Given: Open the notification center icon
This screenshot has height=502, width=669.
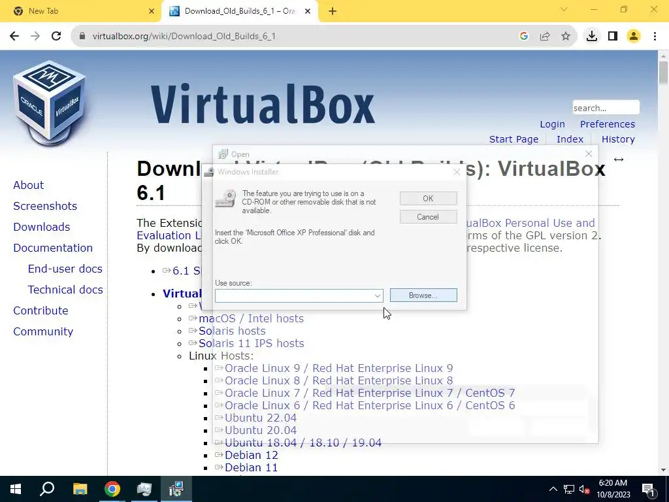Looking at the screenshot, I should click(x=648, y=489).
